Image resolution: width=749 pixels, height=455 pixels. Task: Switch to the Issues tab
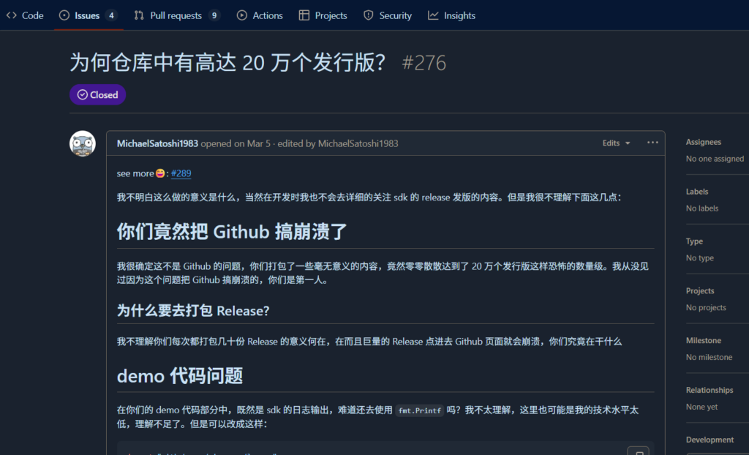(x=87, y=15)
